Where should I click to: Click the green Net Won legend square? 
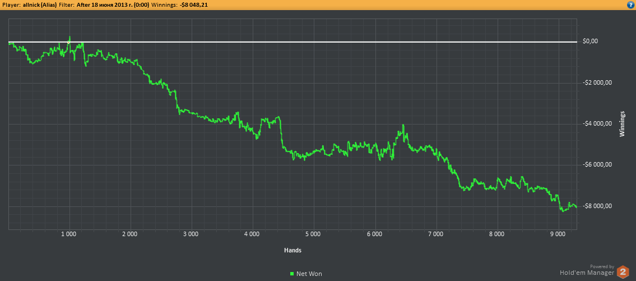[x=292, y=274]
